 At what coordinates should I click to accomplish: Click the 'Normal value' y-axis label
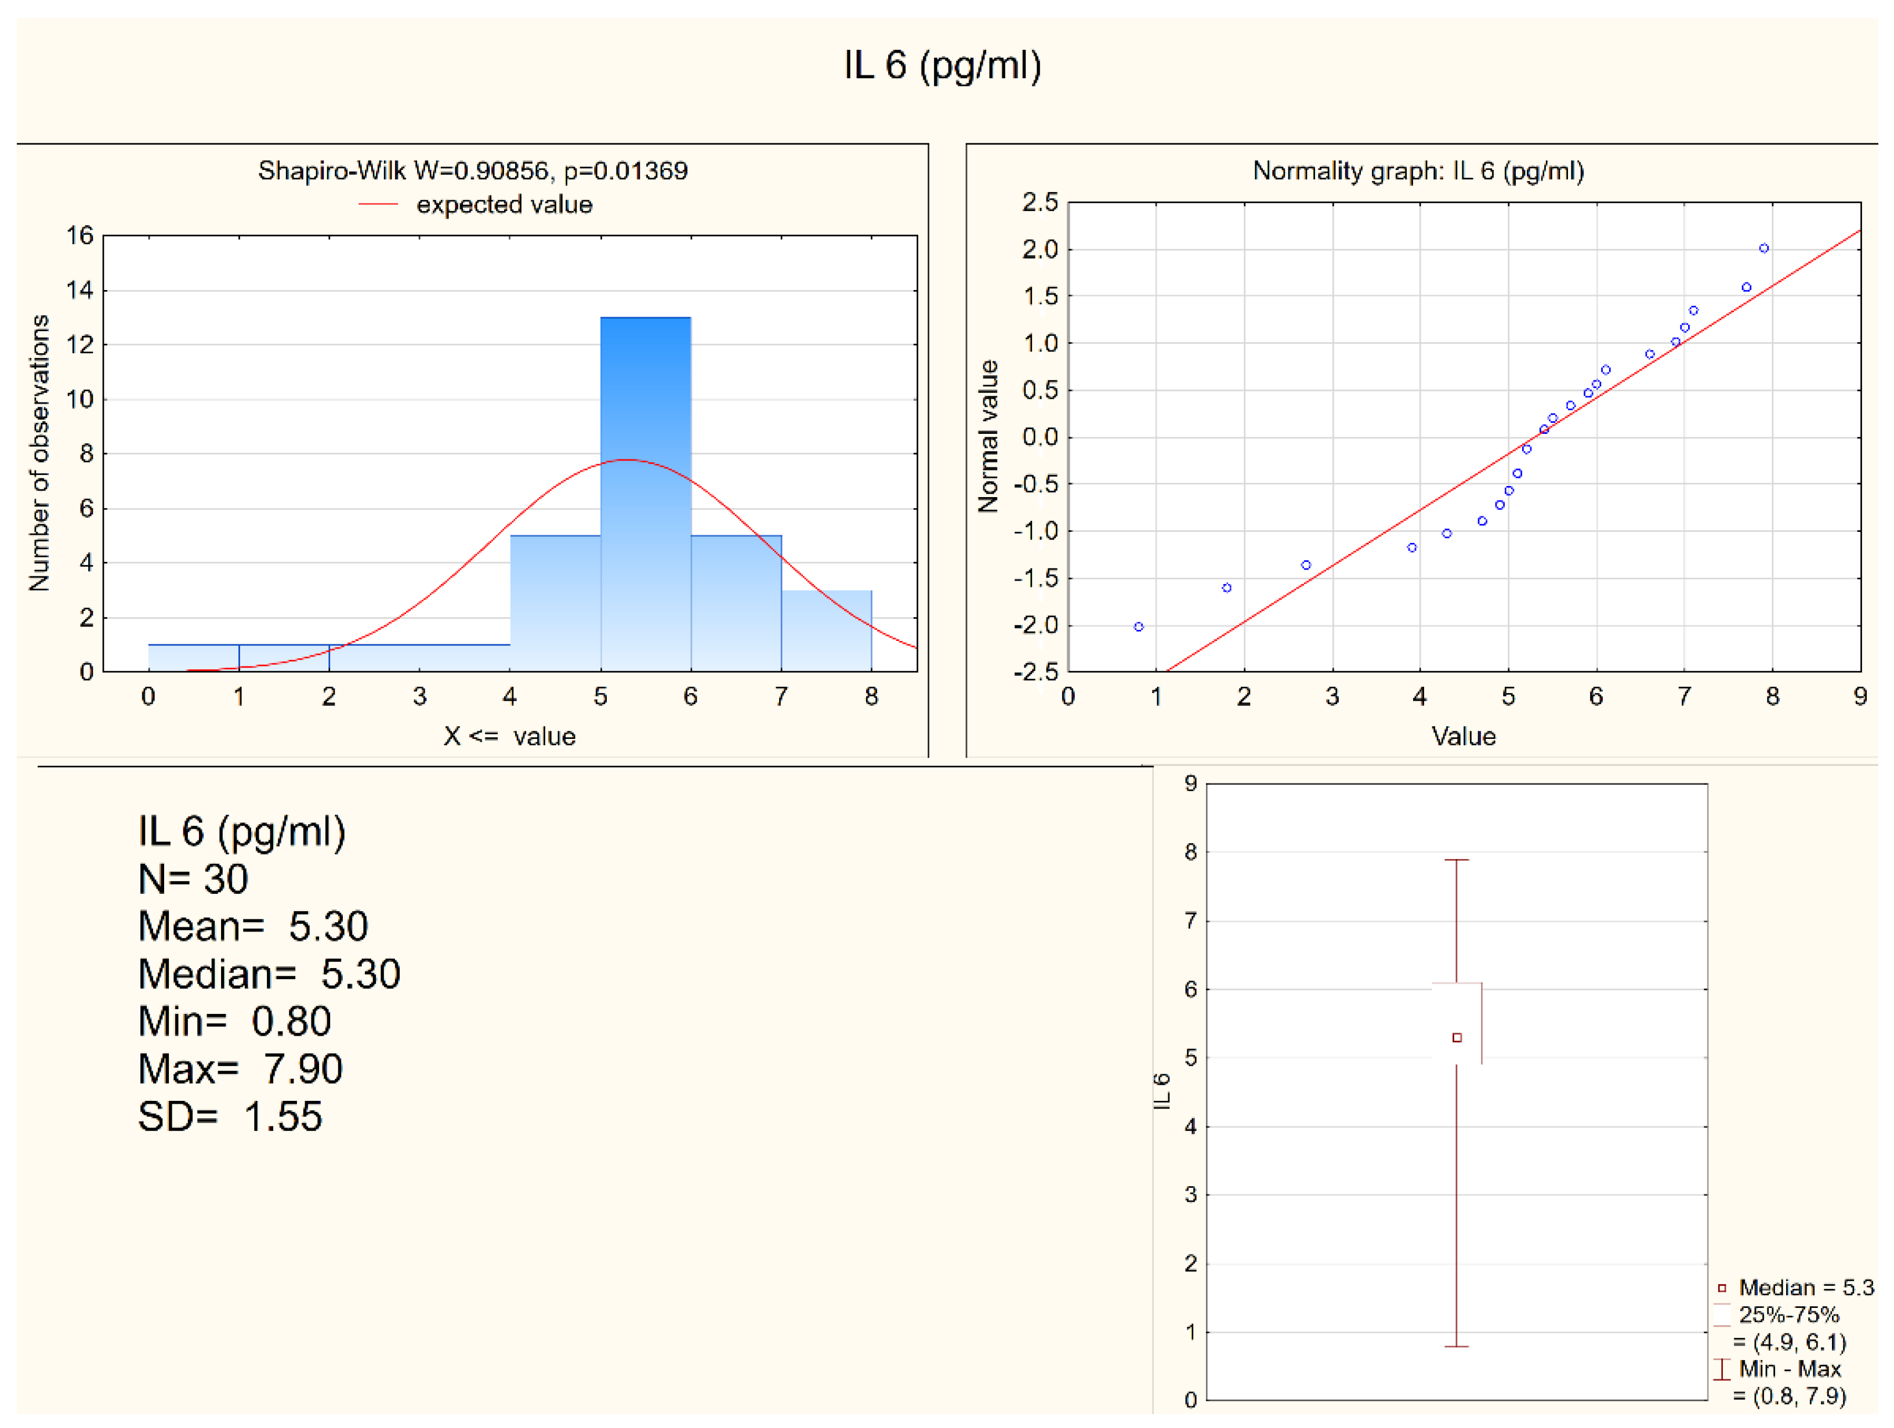[988, 437]
